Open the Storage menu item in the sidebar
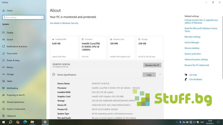The width and height of the screenshot is (223, 125). click(10, 74)
